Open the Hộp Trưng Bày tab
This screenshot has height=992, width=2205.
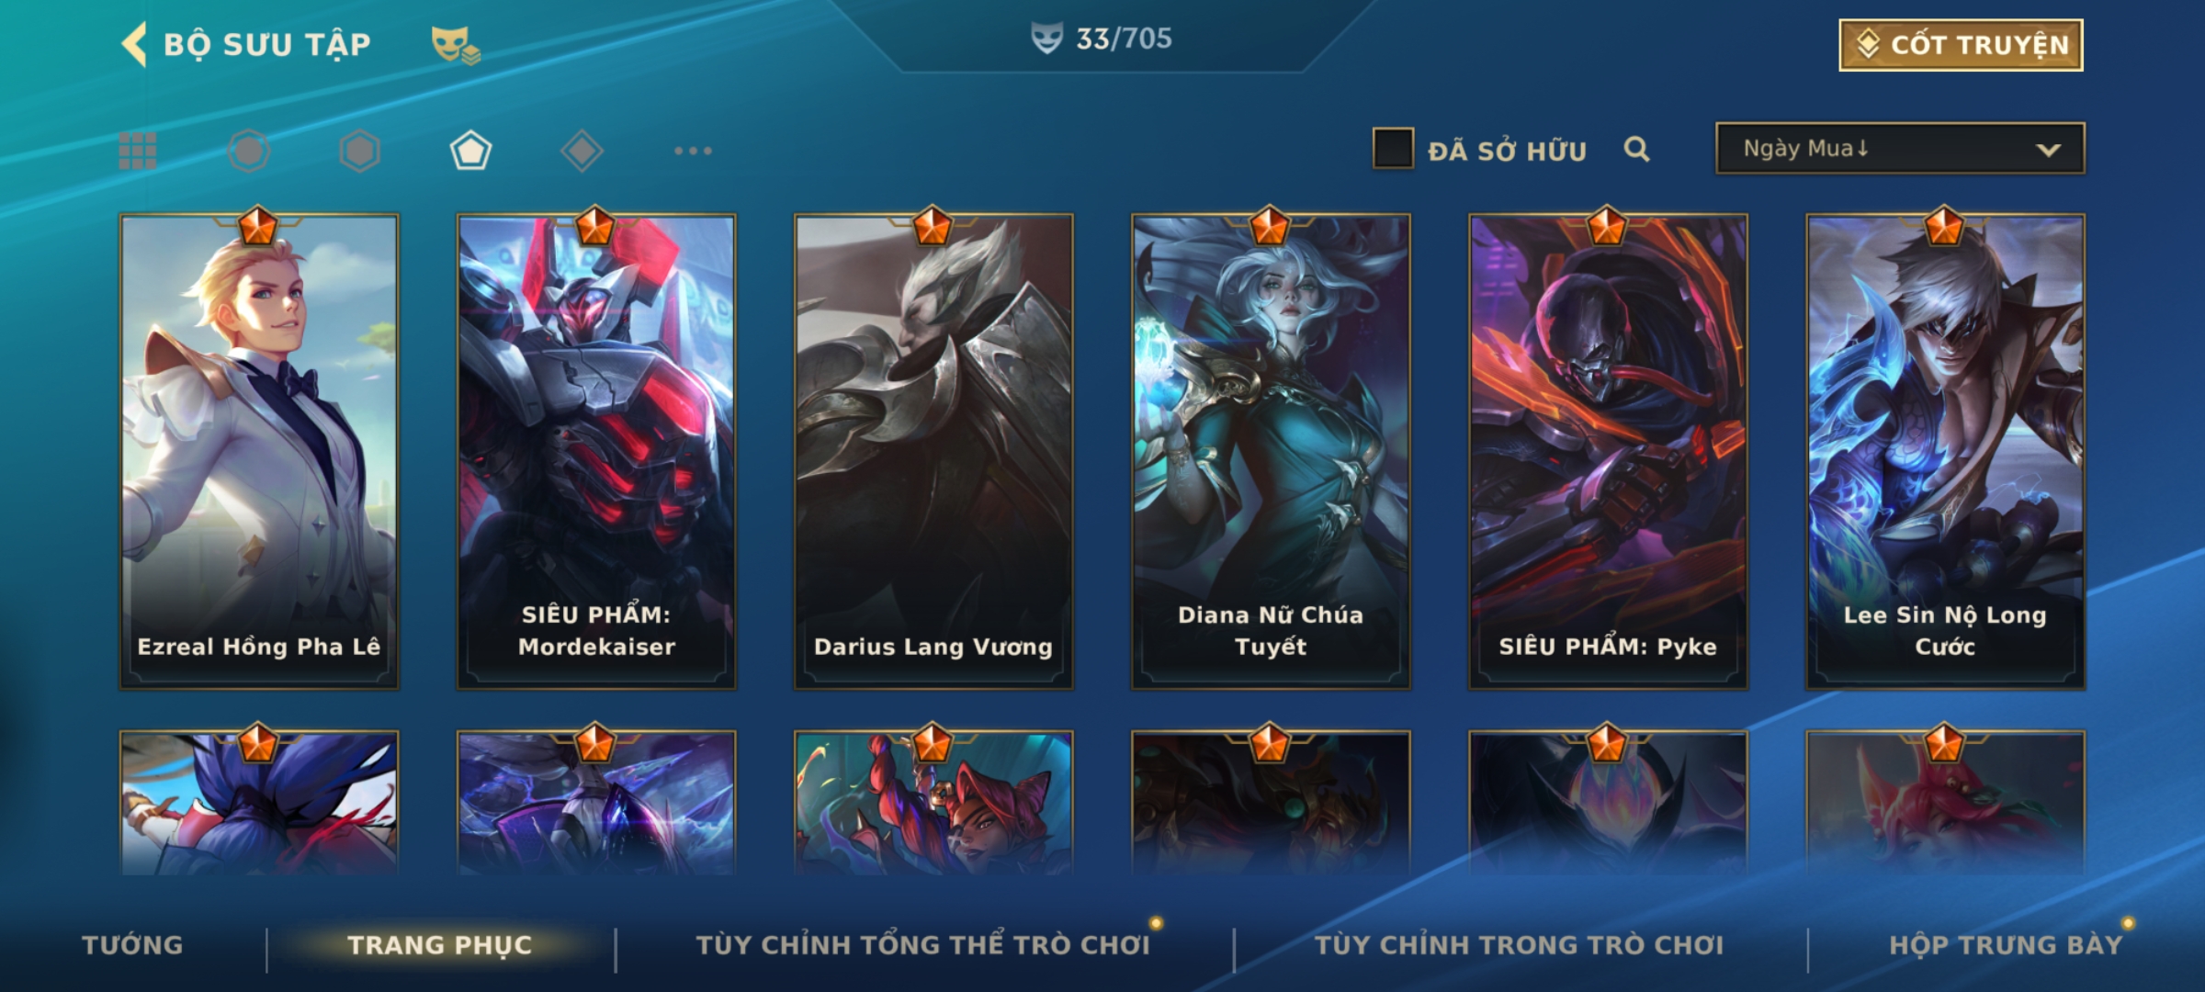[x=2006, y=945]
